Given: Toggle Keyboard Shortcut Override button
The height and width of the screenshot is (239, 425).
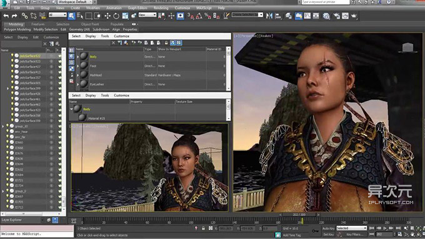Looking at the screenshot, I should [180, 16].
